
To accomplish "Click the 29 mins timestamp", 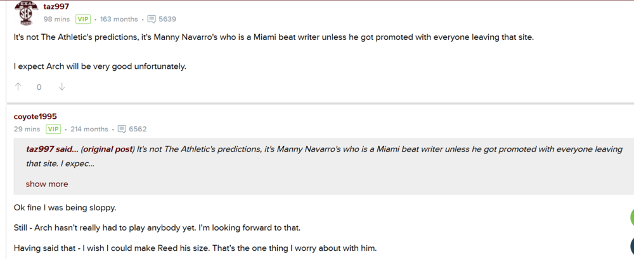I will coord(27,129).
